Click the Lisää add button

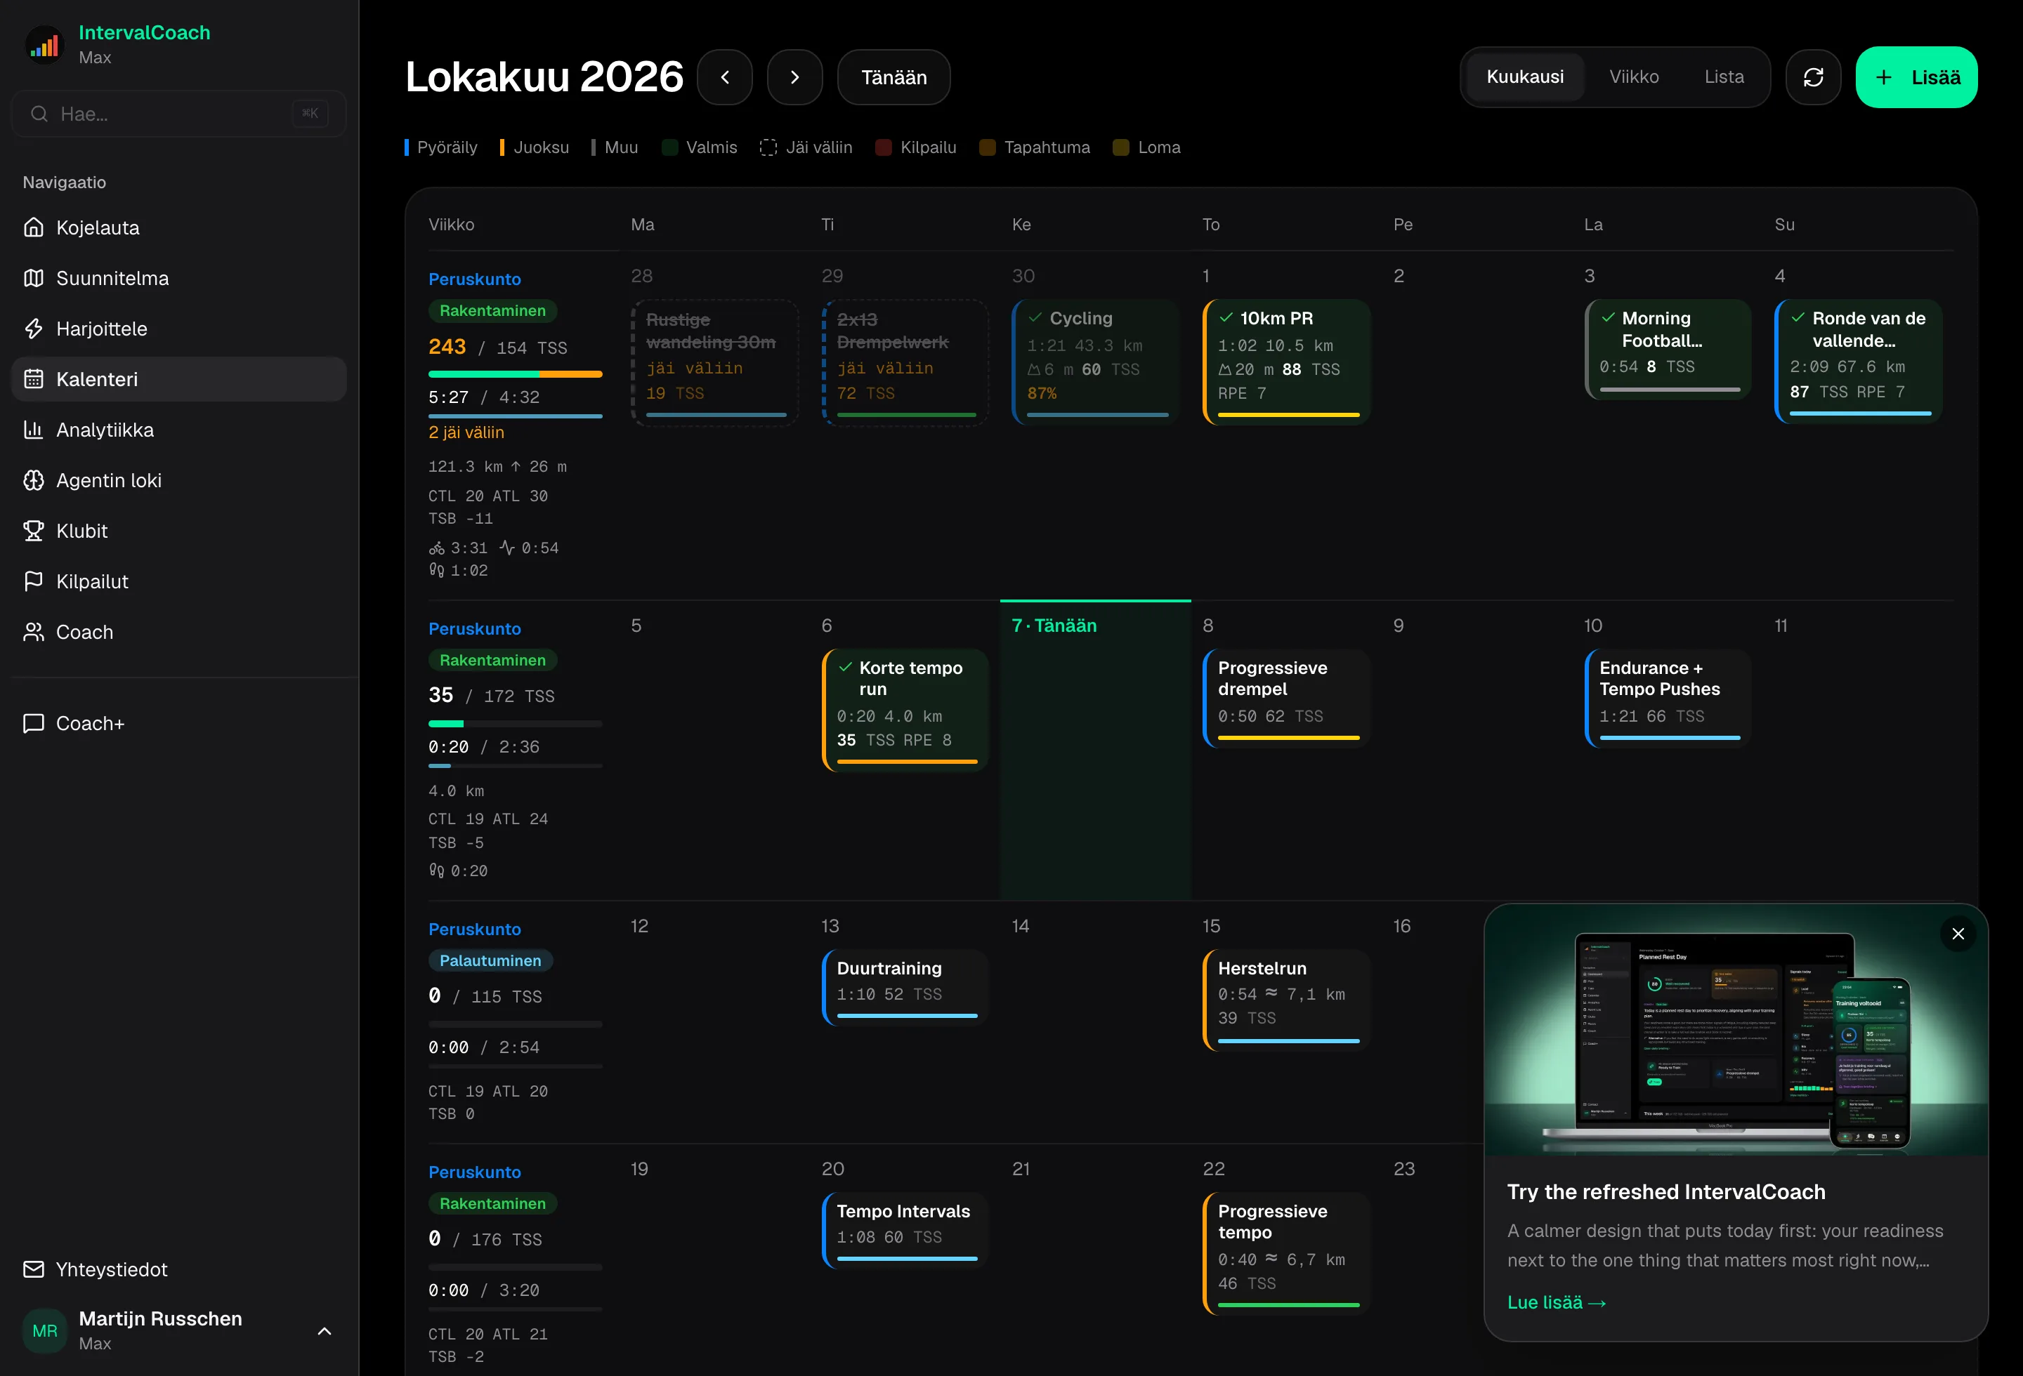(1916, 77)
